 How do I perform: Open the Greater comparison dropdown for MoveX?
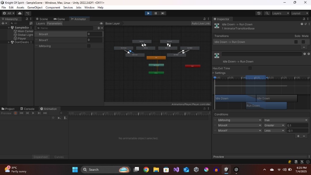point(274,125)
